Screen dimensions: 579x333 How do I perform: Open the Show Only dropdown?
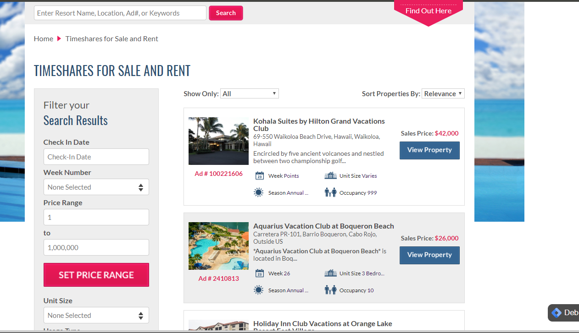click(x=250, y=93)
